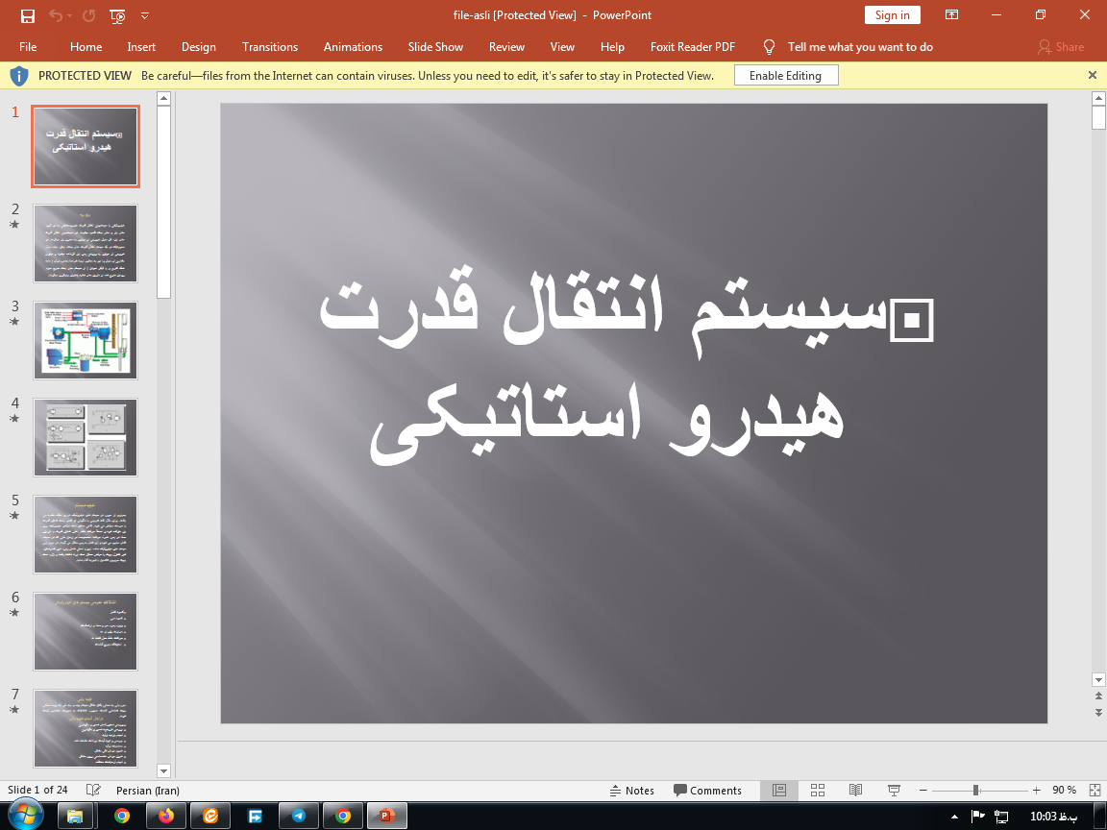The image size is (1107, 830).
Task: Click the main slide scroll down arrow
Action: [x=1098, y=680]
